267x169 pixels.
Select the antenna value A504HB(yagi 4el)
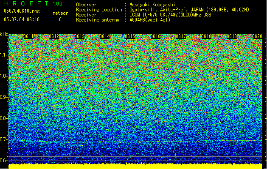click(x=150, y=20)
